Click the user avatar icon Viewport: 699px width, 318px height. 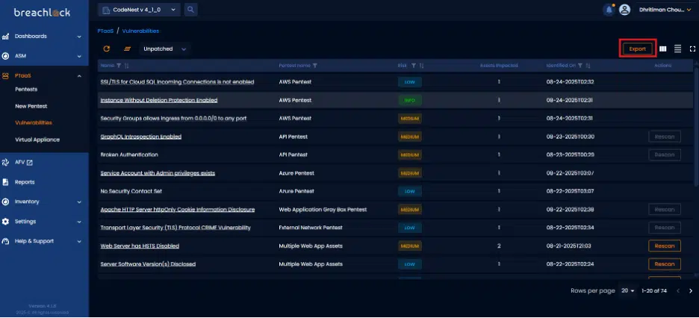[x=624, y=10]
